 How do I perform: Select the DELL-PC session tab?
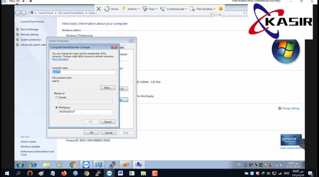15,1
